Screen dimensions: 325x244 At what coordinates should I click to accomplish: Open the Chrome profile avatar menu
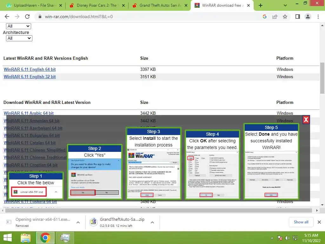(308, 17)
